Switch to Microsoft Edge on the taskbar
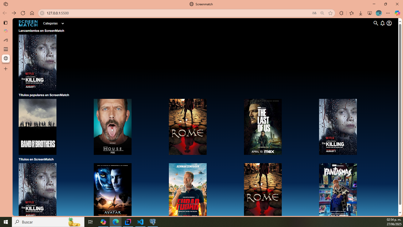The height and width of the screenshot is (227, 403). pyautogui.click(x=116, y=222)
